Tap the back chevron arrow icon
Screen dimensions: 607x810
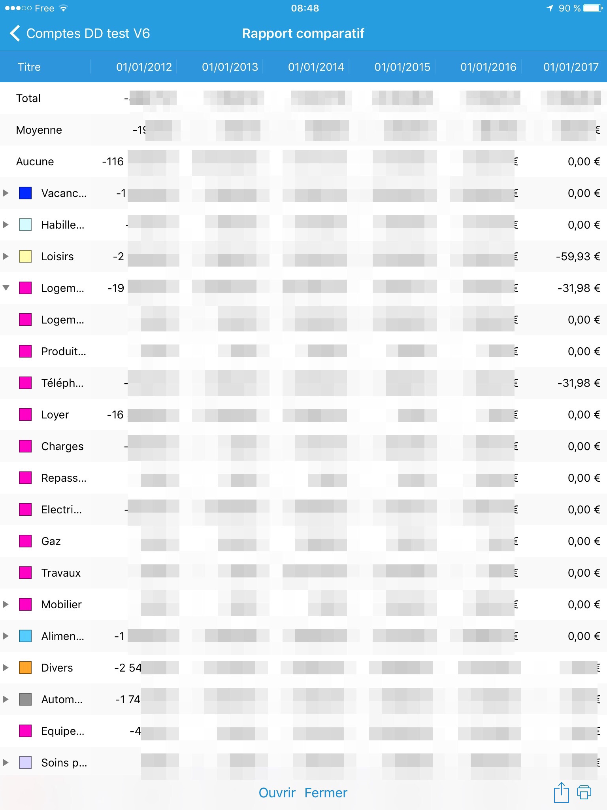point(15,34)
